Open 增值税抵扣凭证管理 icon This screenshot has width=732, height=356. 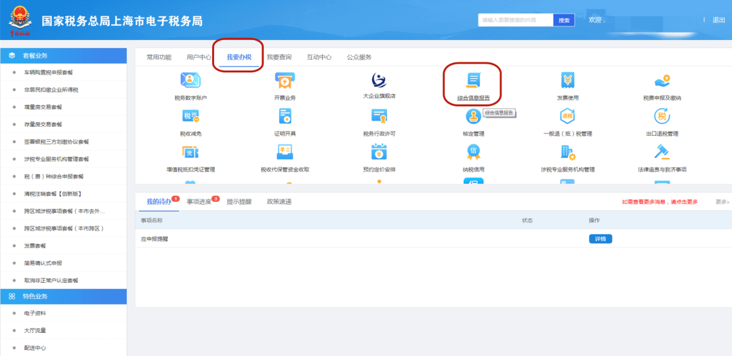point(190,152)
